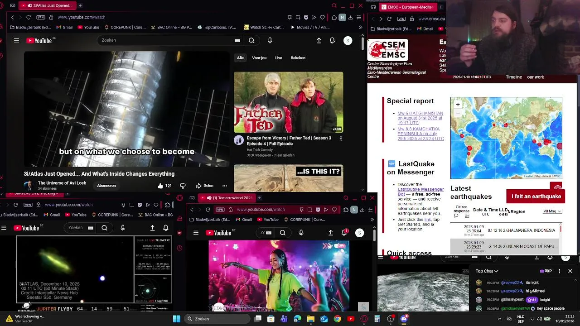Select the Alle filter chip
580x326 pixels.
[x=240, y=58]
